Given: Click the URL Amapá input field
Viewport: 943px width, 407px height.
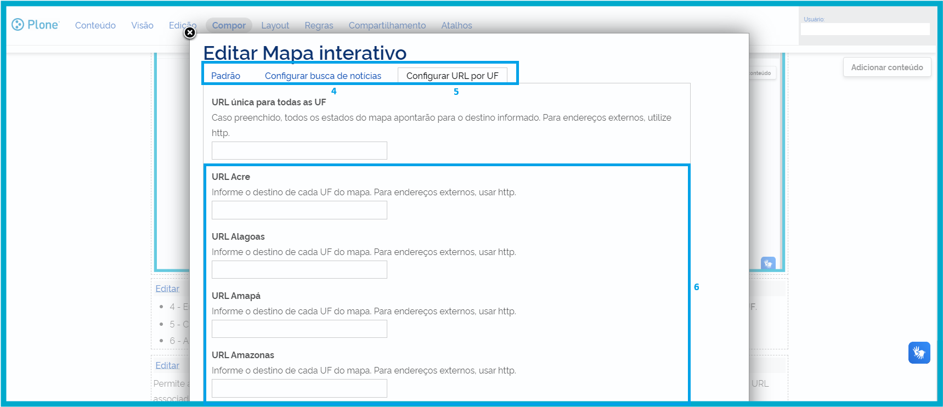Looking at the screenshot, I should click(x=300, y=329).
